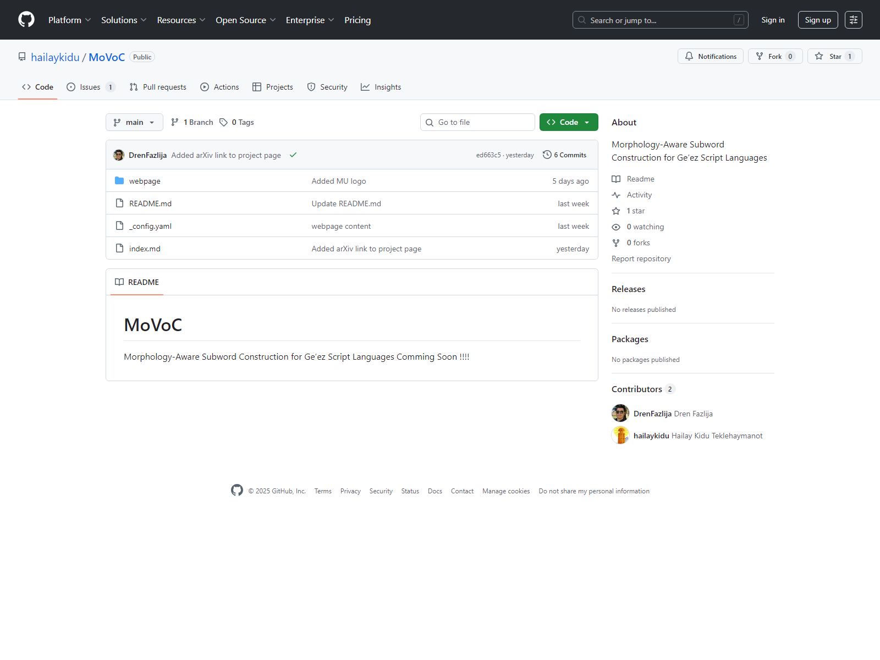Open the 'Added MU logo' commit message

pos(339,181)
